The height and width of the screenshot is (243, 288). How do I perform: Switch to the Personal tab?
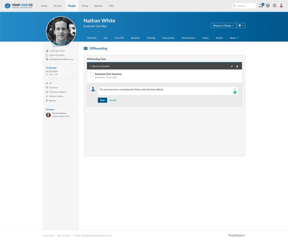click(92, 38)
